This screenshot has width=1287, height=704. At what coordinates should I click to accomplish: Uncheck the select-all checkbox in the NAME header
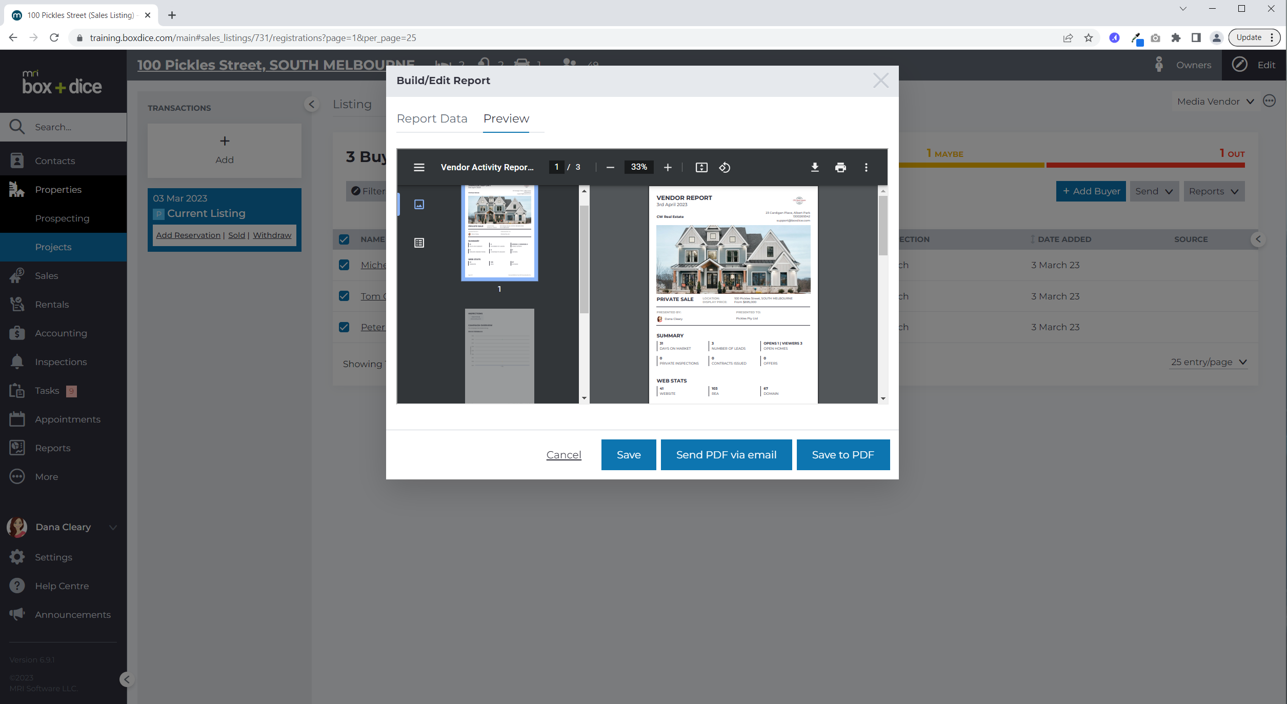[x=344, y=239]
